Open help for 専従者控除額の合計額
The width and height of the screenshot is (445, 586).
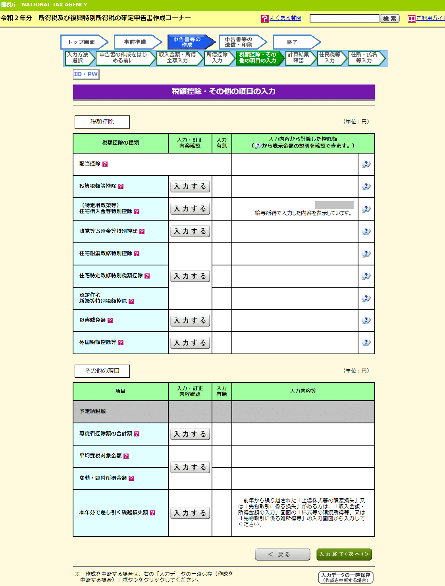[x=137, y=434]
